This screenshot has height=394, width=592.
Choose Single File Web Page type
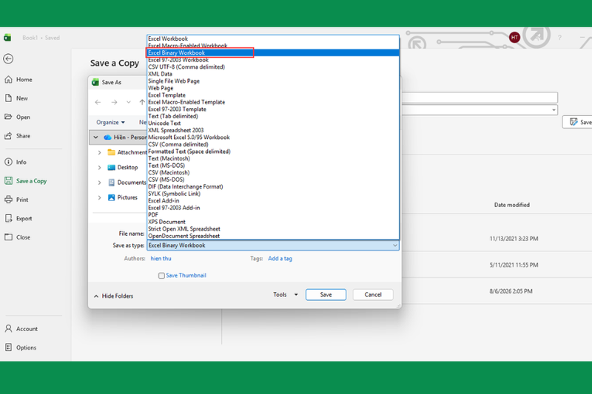tap(273, 81)
